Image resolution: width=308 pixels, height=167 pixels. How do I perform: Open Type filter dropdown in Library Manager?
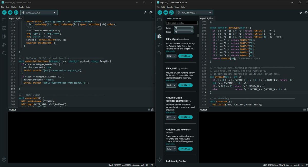point(184,28)
